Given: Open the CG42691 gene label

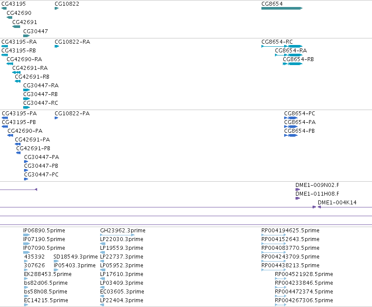Looking at the screenshot, I should pyautogui.click(x=24, y=22).
